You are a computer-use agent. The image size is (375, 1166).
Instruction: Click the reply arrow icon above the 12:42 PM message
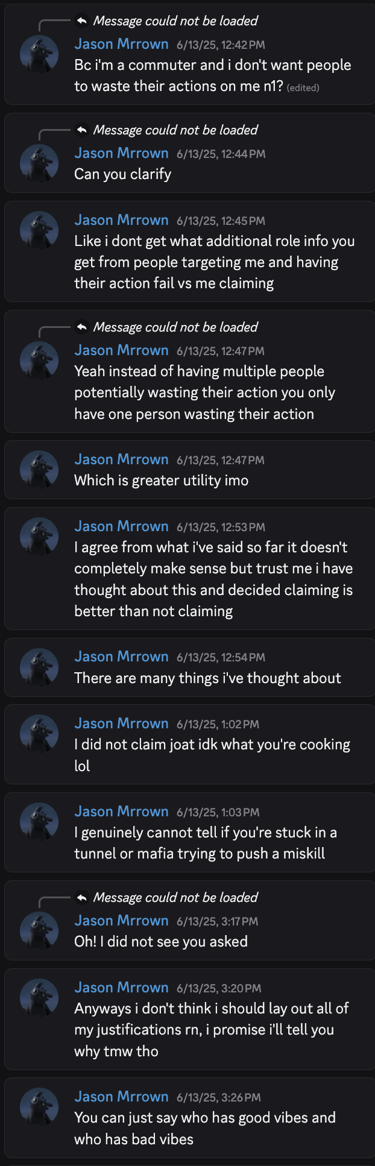[82, 21]
